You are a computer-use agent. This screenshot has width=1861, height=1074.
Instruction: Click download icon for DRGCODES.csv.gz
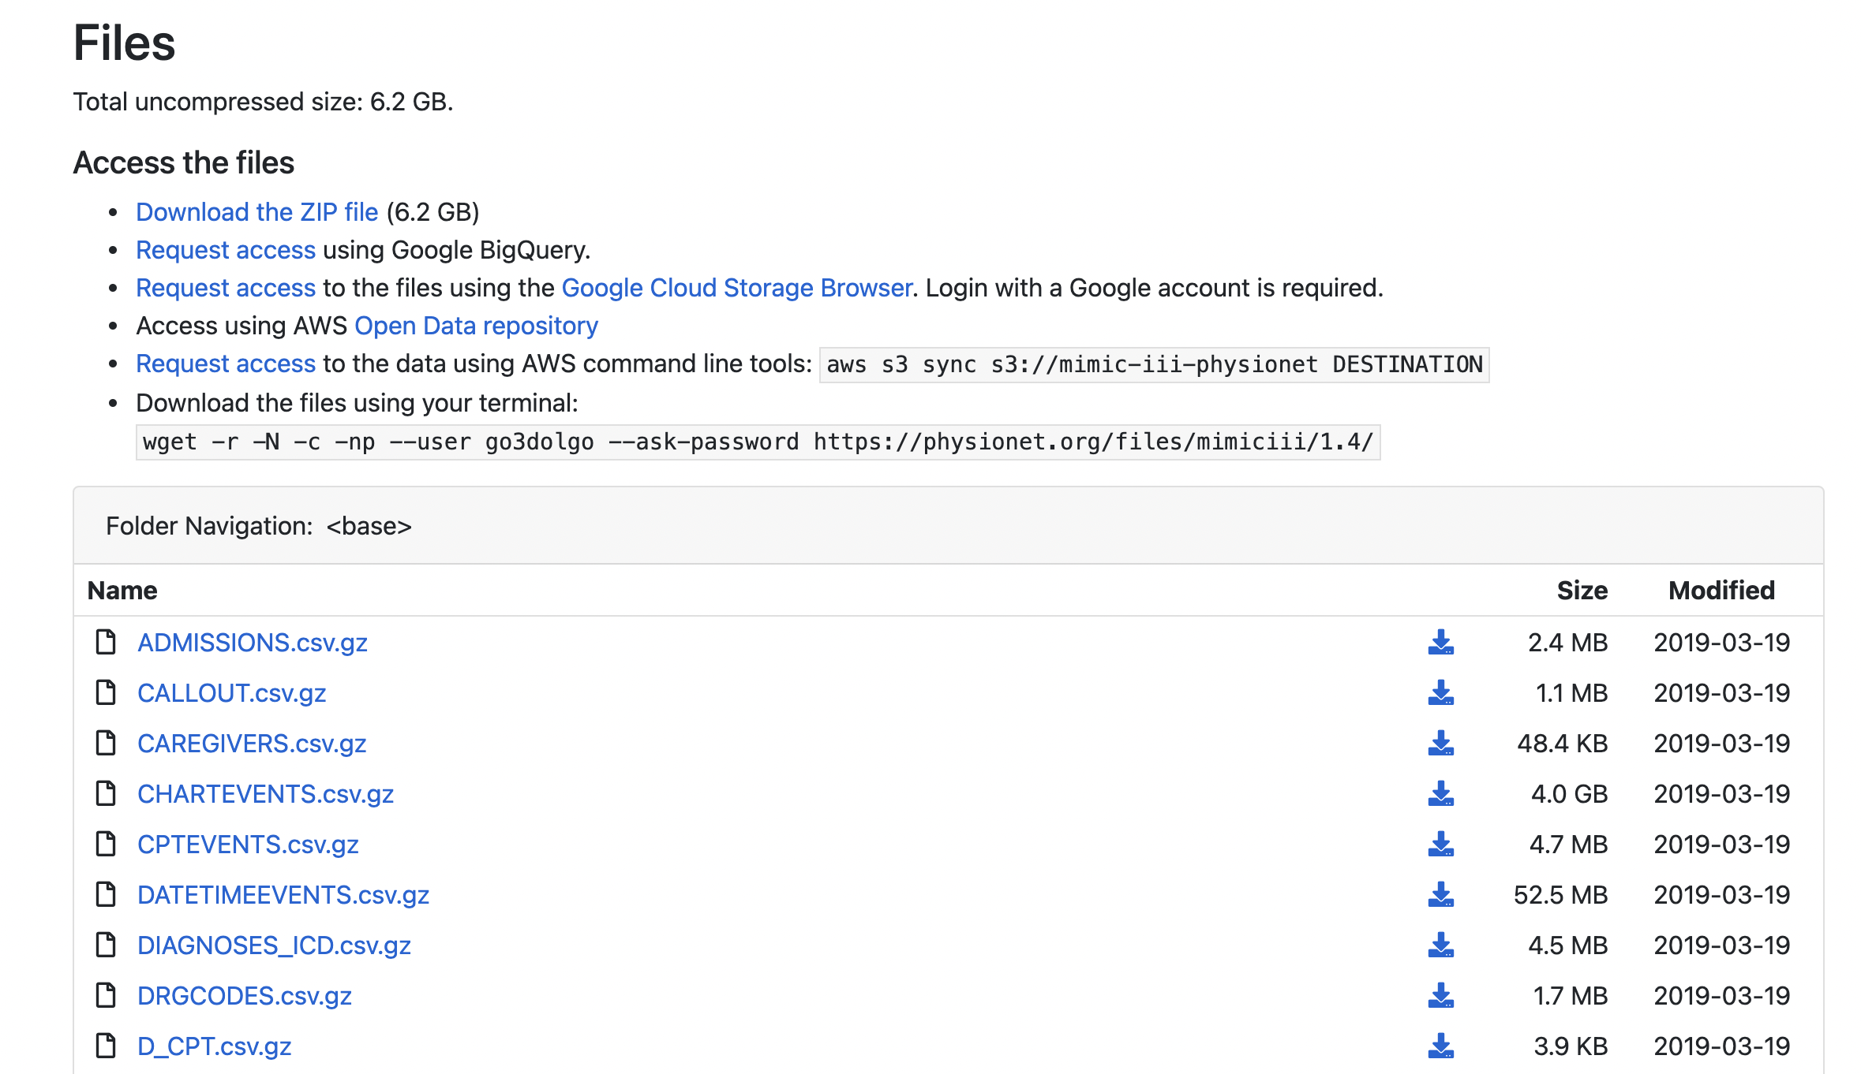point(1440,996)
